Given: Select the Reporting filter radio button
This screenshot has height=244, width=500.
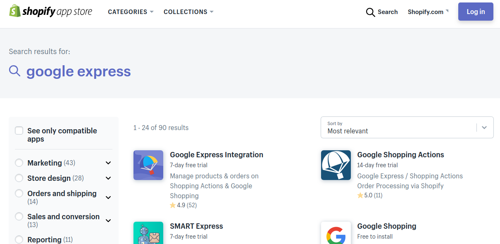Looking at the screenshot, I should click(19, 239).
